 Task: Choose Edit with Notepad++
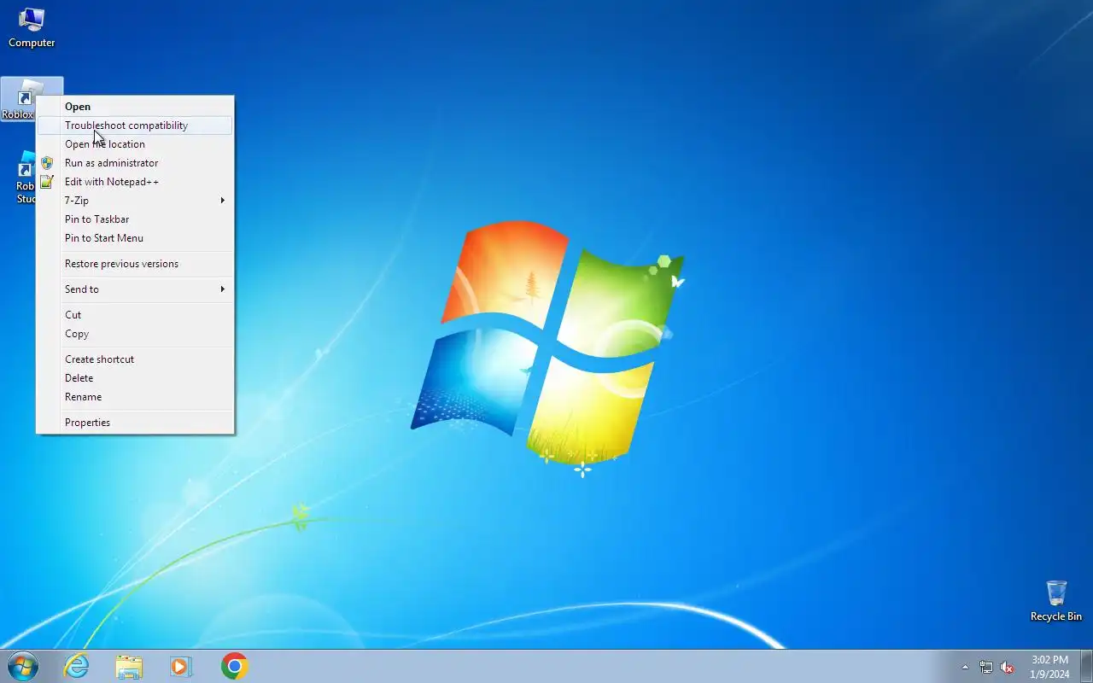[x=135, y=182]
